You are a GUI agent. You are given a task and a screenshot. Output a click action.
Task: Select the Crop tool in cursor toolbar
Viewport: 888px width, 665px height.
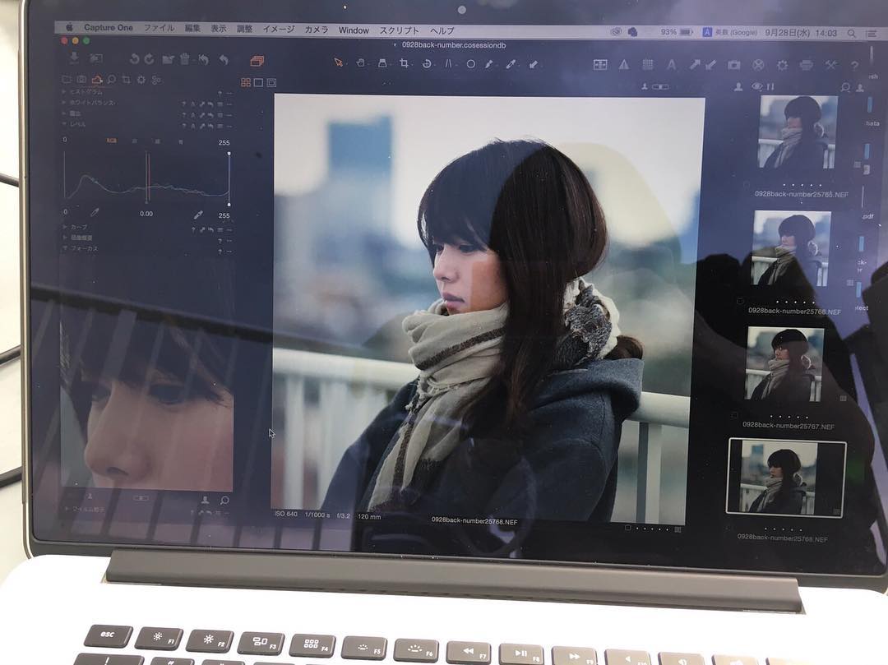coord(404,63)
